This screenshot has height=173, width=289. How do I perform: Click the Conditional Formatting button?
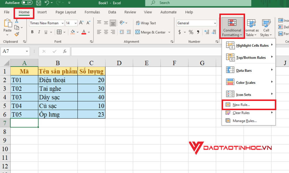click(x=232, y=27)
